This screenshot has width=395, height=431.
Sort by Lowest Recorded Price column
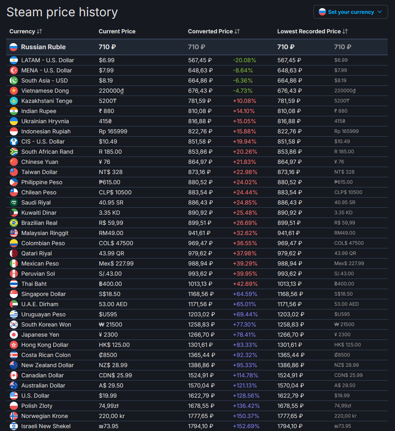312,31
